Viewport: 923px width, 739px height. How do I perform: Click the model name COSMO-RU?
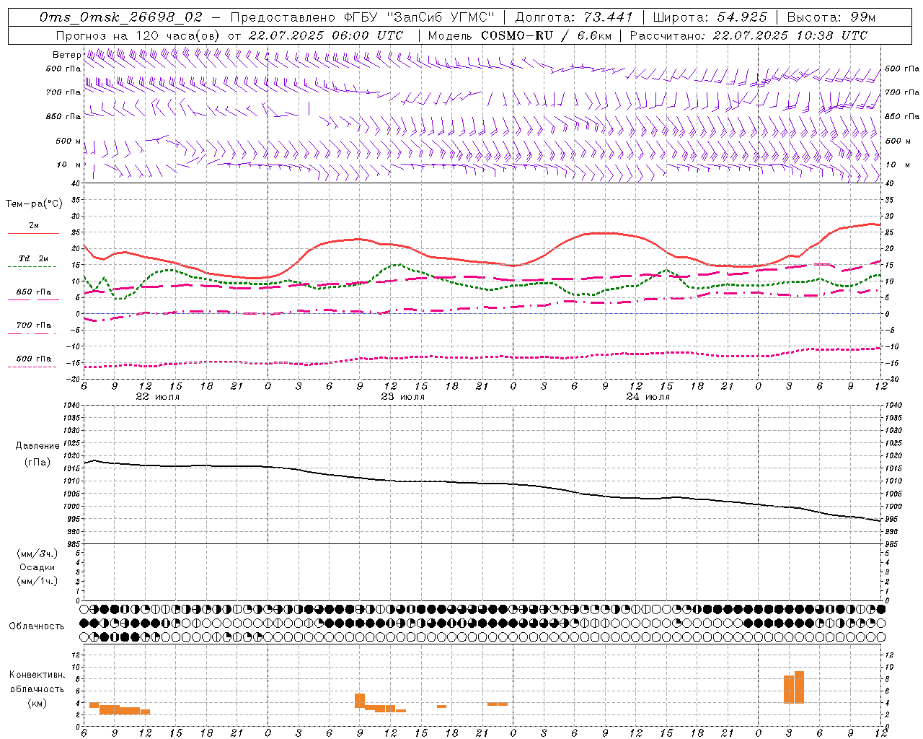tap(517, 35)
